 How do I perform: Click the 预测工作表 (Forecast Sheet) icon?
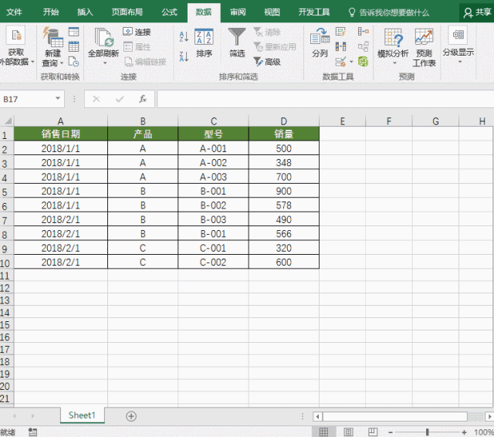(x=424, y=46)
